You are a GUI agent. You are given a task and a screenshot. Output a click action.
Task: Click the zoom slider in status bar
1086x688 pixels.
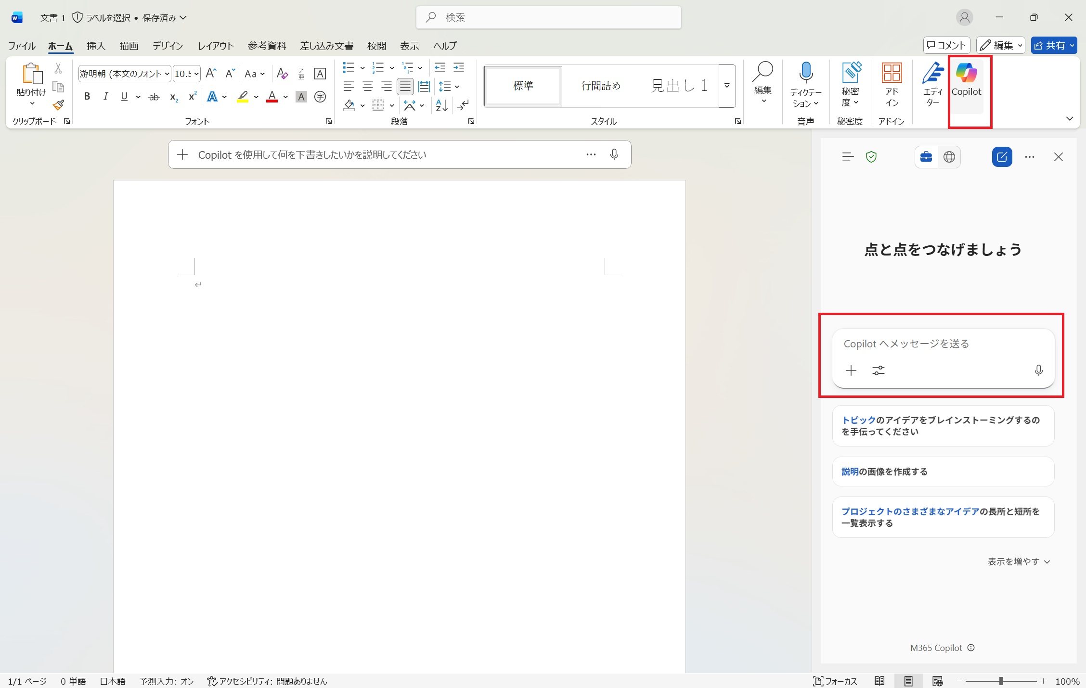point(1001,681)
